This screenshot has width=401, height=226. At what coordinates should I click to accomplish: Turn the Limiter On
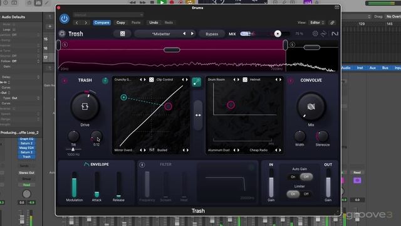(x=293, y=194)
